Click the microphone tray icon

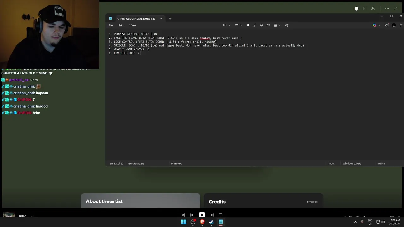click(x=362, y=222)
